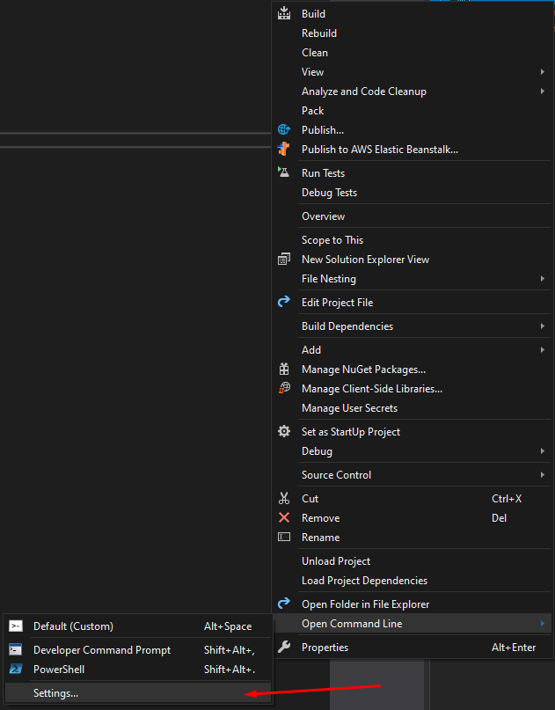Click the Edit Project File arrow icon
This screenshot has width=555, height=710.
pos(283,302)
